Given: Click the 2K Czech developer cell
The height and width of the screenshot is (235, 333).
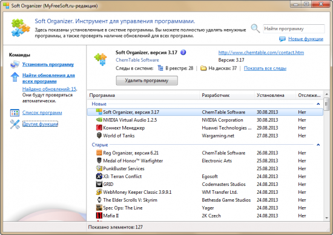Looking at the screenshot, I should pyautogui.click(x=211, y=216).
